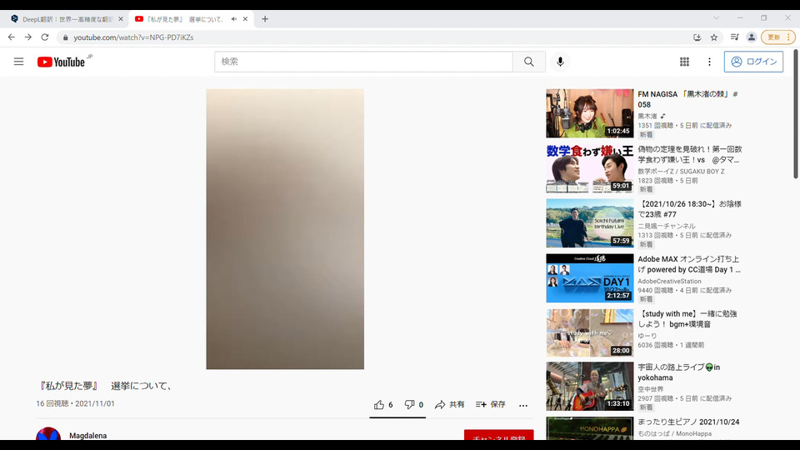
Task: Go to YouTube home via logo
Action: click(x=61, y=62)
